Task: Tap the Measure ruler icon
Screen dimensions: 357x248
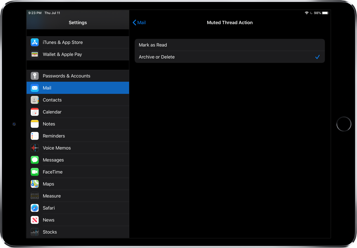Action: 35,196
